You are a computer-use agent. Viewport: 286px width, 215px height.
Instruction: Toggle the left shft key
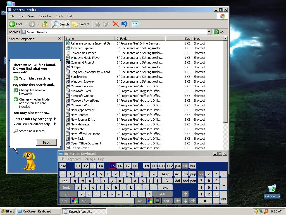(x=68, y=194)
